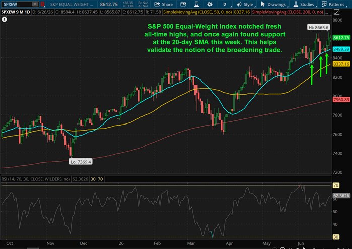This screenshot has height=249, width=352.
Task: Click the O: 8584.4 open value
Action: point(65,12)
